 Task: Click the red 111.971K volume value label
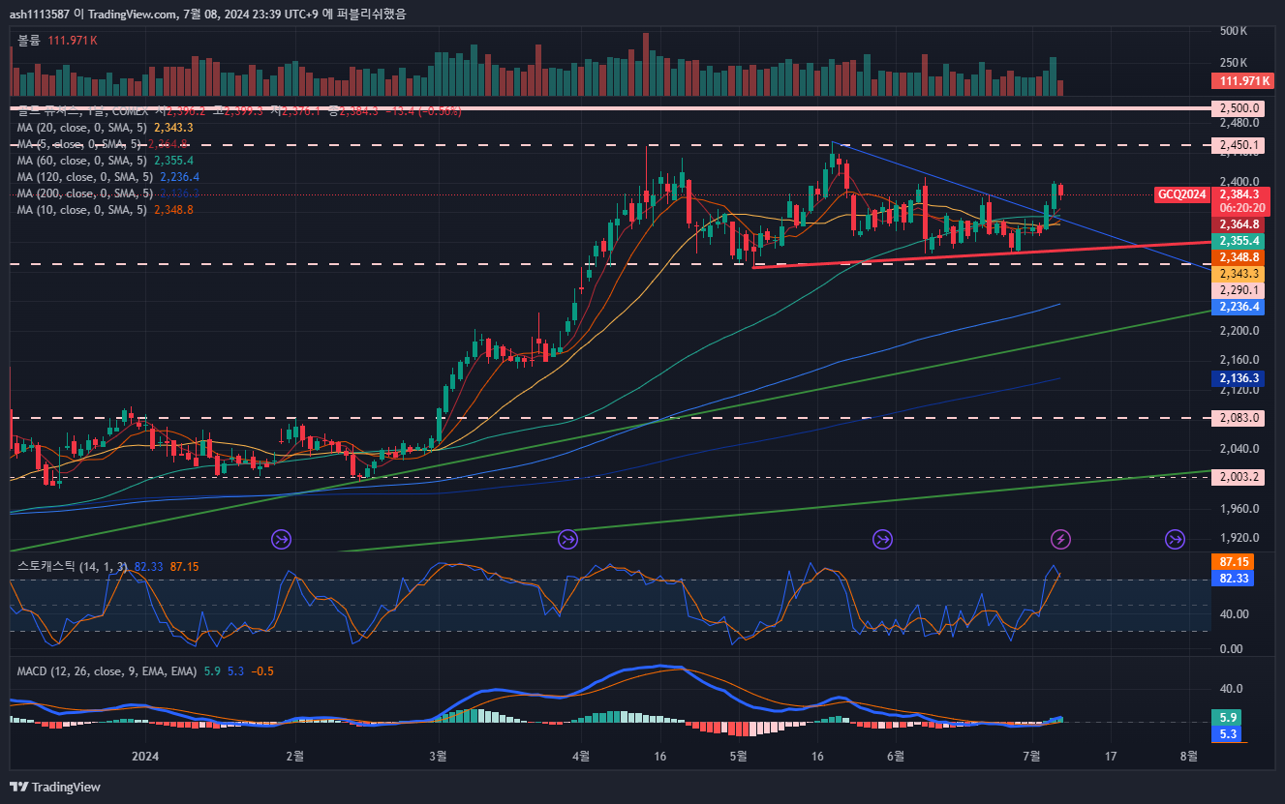(x=1243, y=81)
